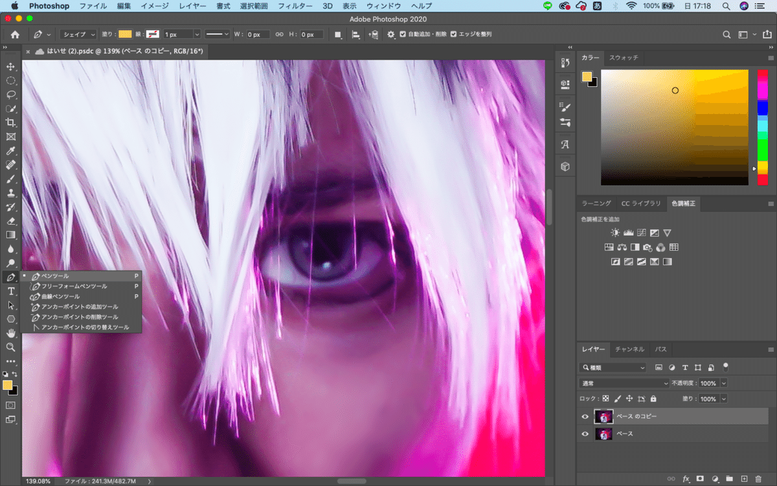Switch to the チャンネル tab
Screen dimensions: 777x486
point(629,349)
